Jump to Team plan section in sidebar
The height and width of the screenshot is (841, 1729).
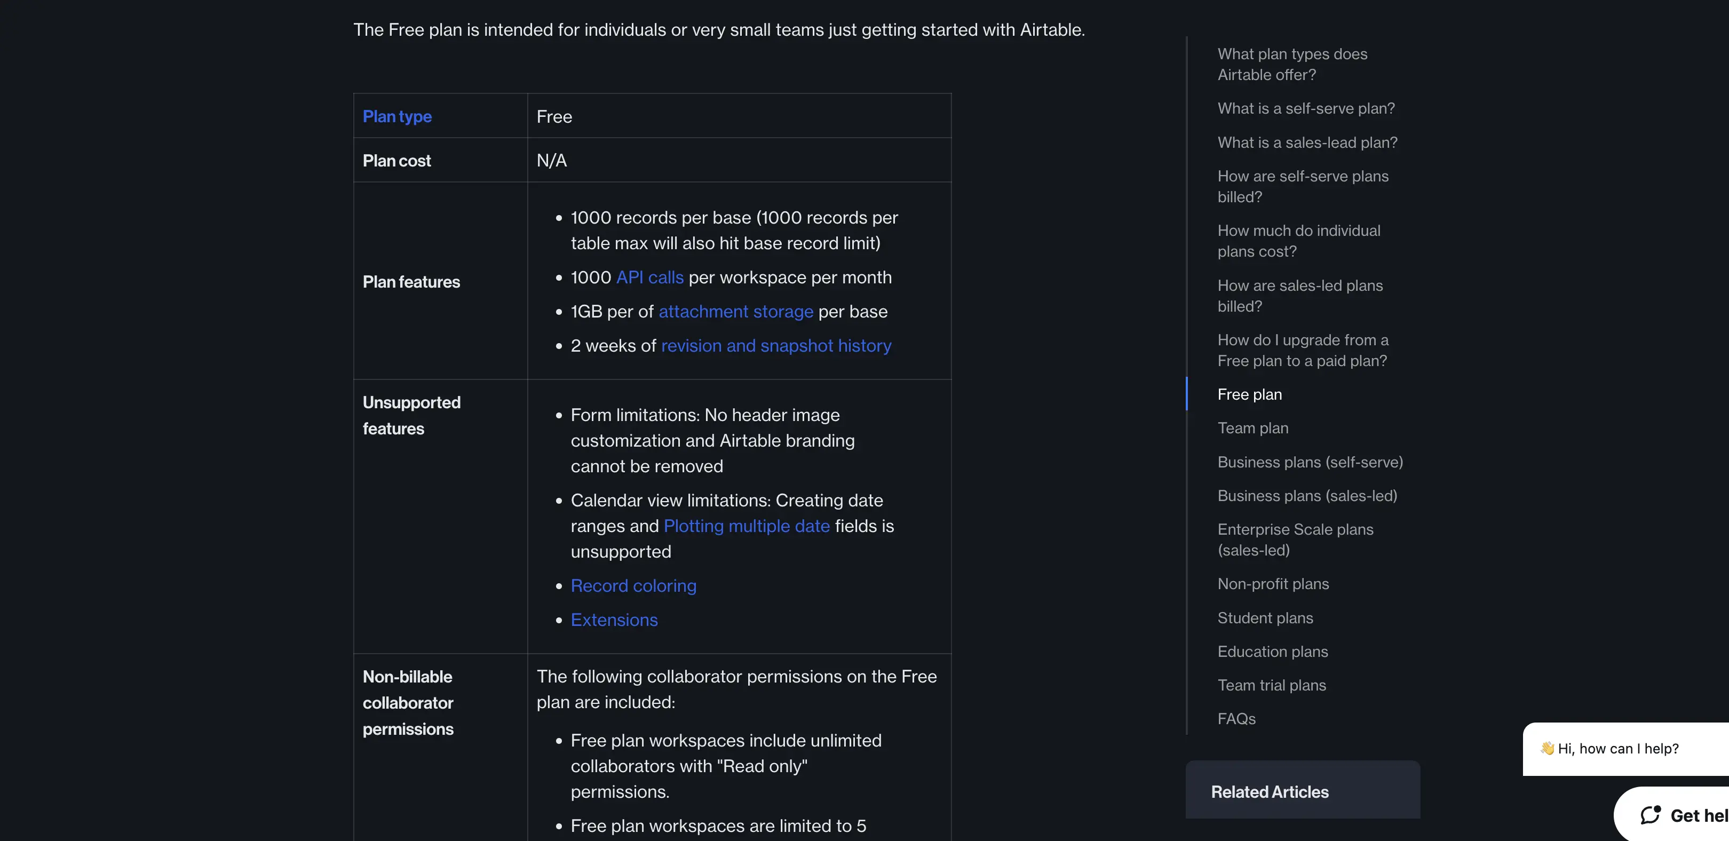coord(1252,427)
